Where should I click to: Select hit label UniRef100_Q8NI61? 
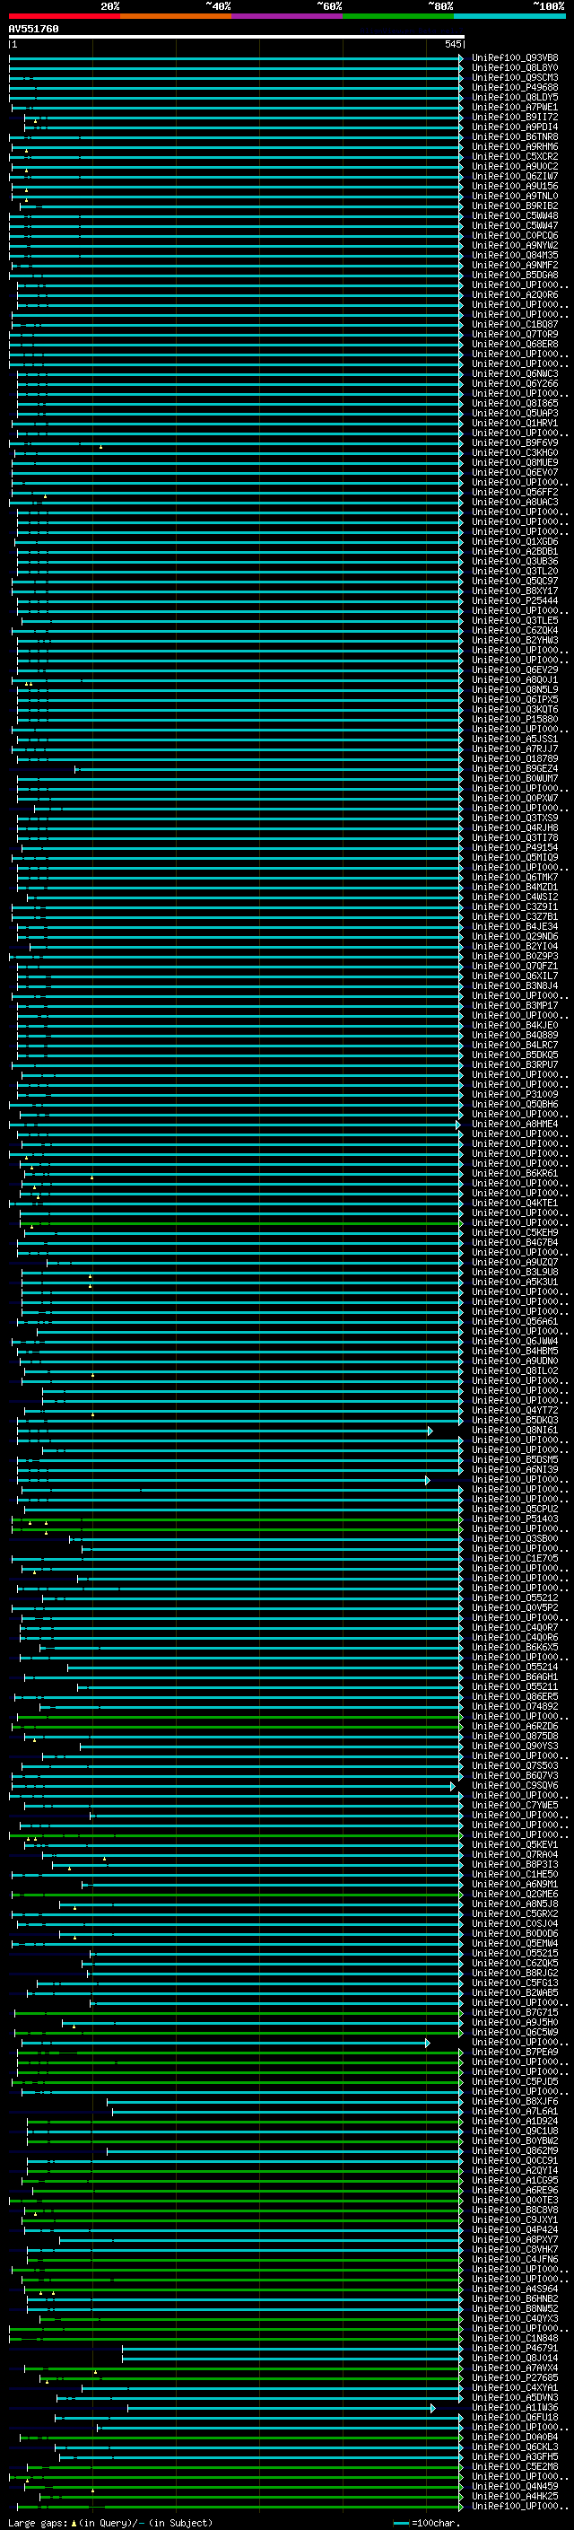pos(515,1431)
